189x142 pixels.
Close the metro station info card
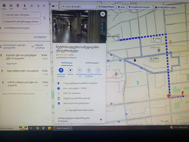(x=103, y=14)
